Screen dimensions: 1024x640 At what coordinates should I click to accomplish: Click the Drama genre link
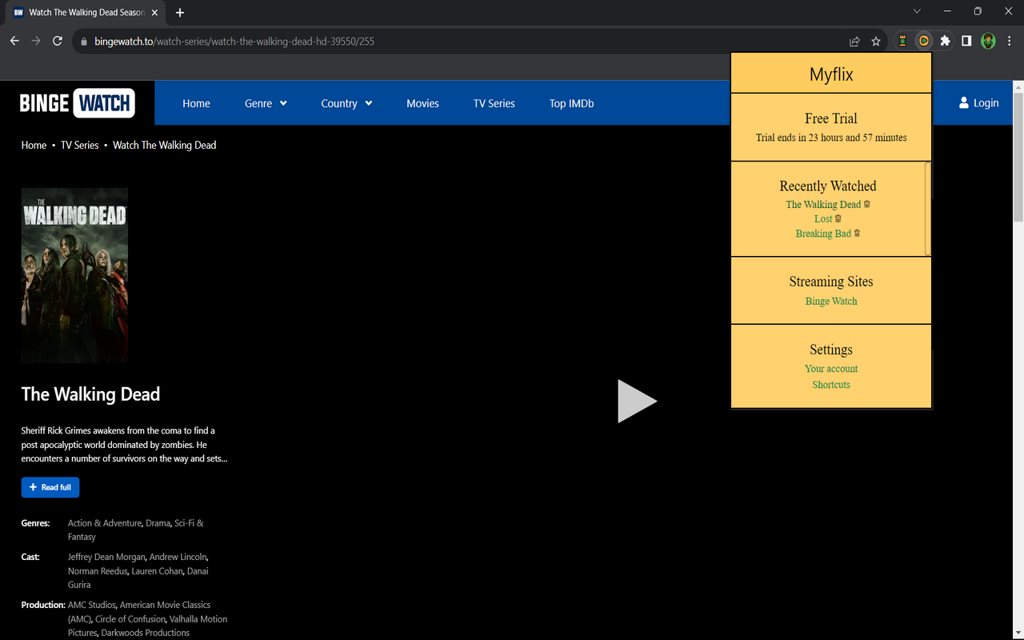[158, 522]
